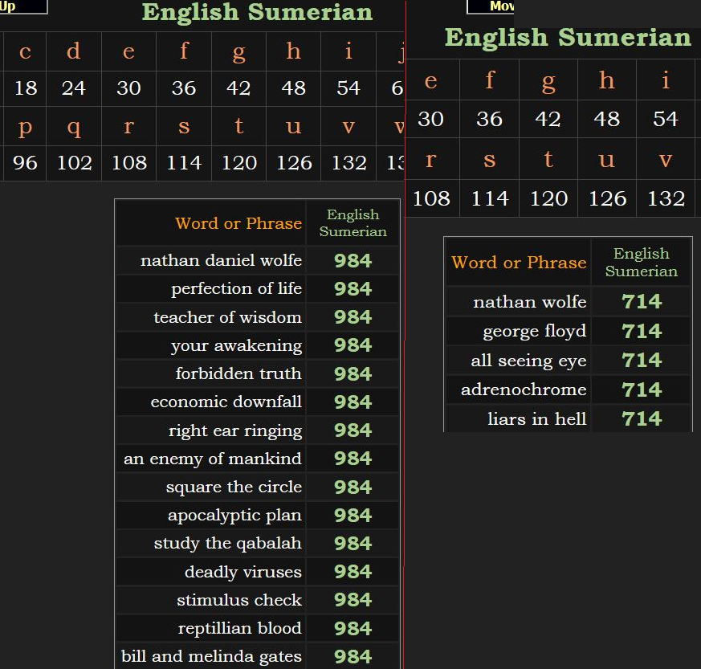Image resolution: width=701 pixels, height=669 pixels.
Task: Select letter 'q' in cipher chart
Action: pyautogui.click(x=74, y=128)
